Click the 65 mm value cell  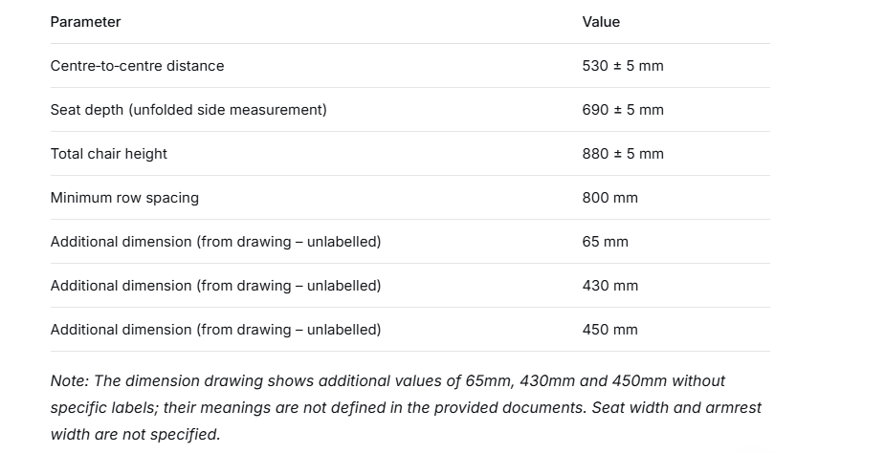[x=605, y=242]
